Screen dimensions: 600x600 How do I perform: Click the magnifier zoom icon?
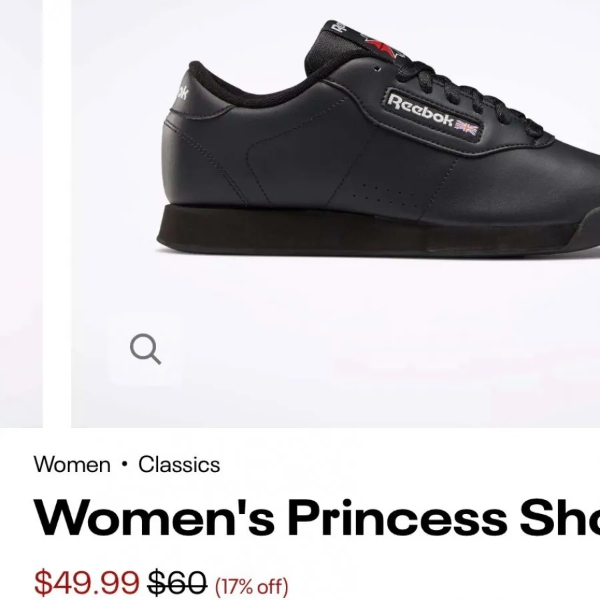pyautogui.click(x=145, y=349)
